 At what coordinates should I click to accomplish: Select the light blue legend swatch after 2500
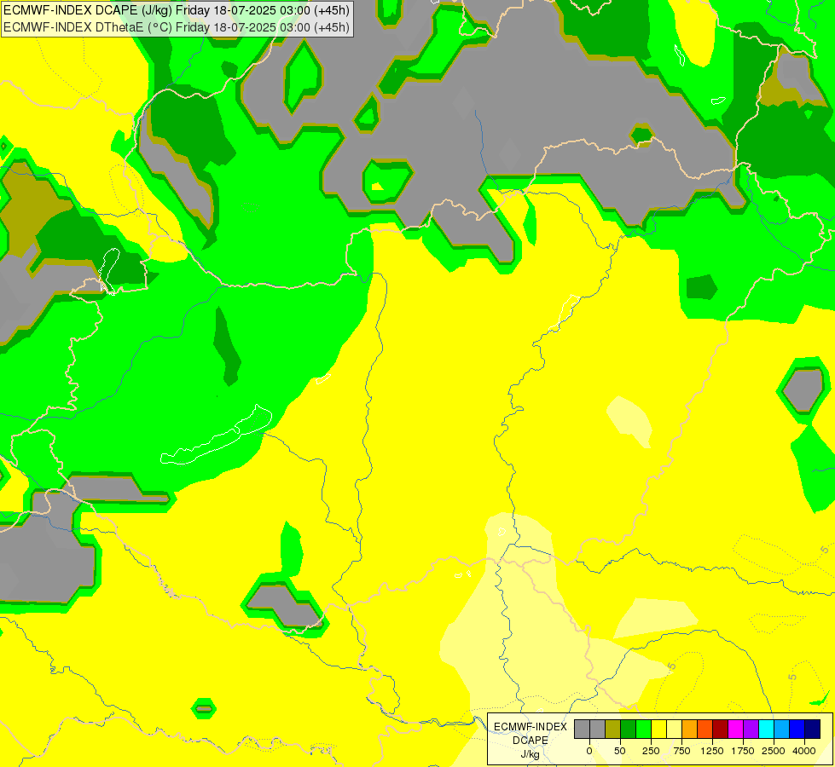coord(782,729)
